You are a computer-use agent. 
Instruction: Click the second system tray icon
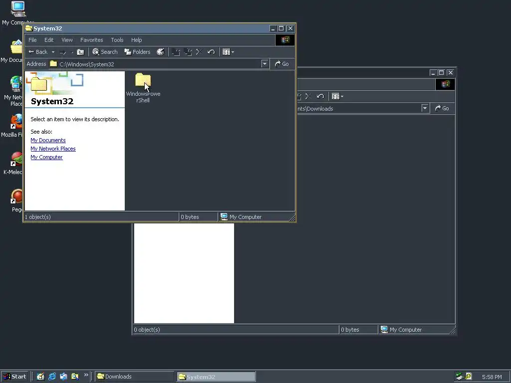click(468, 377)
